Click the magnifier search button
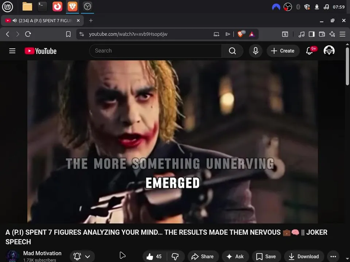Screen dimensions: 350x262 [232, 51]
